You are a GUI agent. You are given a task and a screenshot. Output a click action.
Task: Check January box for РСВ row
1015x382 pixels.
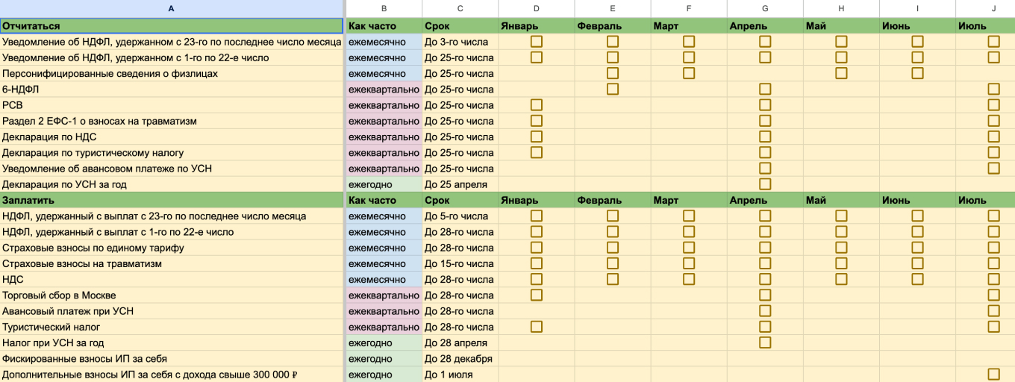537,105
